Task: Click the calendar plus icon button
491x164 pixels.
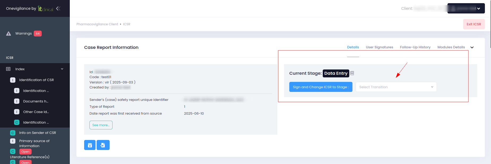Action: point(90,145)
